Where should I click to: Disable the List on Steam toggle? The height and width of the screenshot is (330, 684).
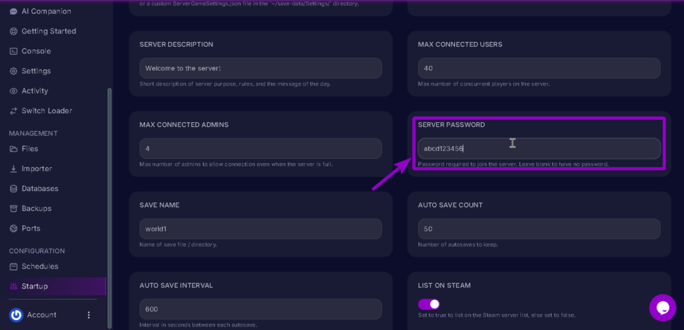429,304
